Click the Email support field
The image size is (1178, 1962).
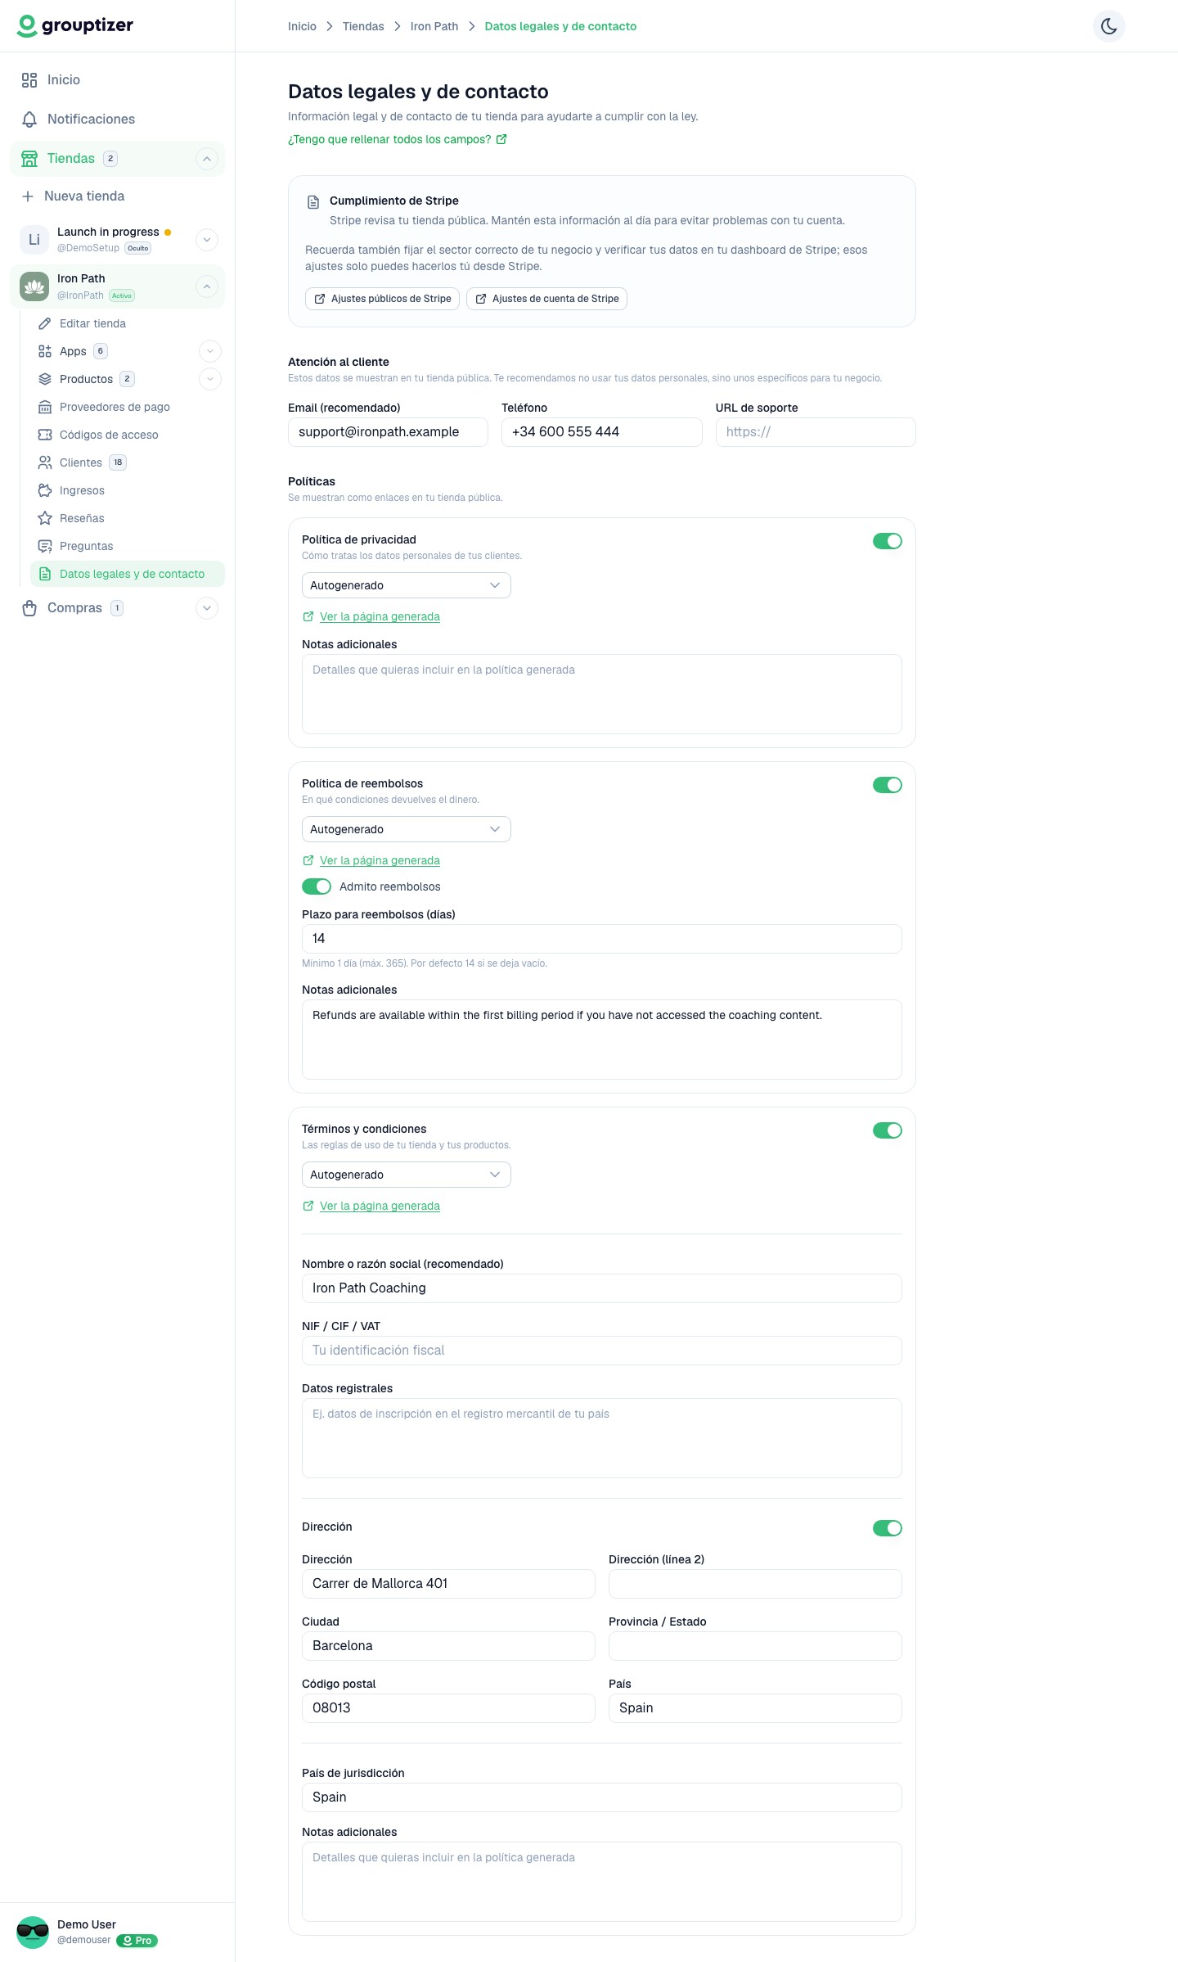click(388, 432)
